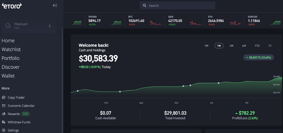Click the chart marker near 19/4 start
This screenshot has width=283, height=133.
click(78, 91)
